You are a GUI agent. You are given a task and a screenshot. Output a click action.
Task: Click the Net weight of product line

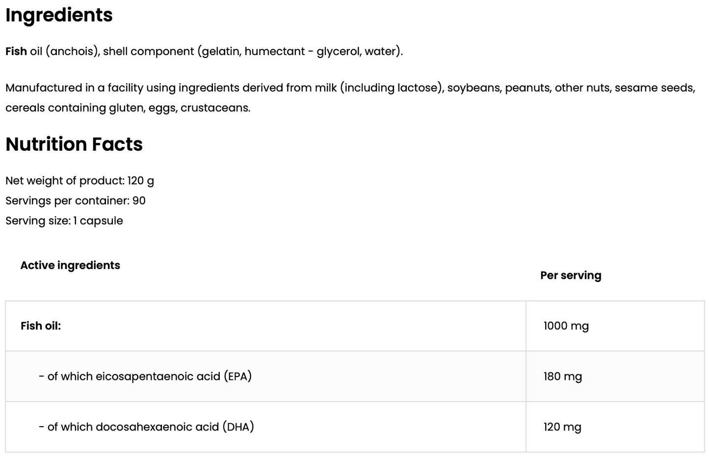[79, 181]
